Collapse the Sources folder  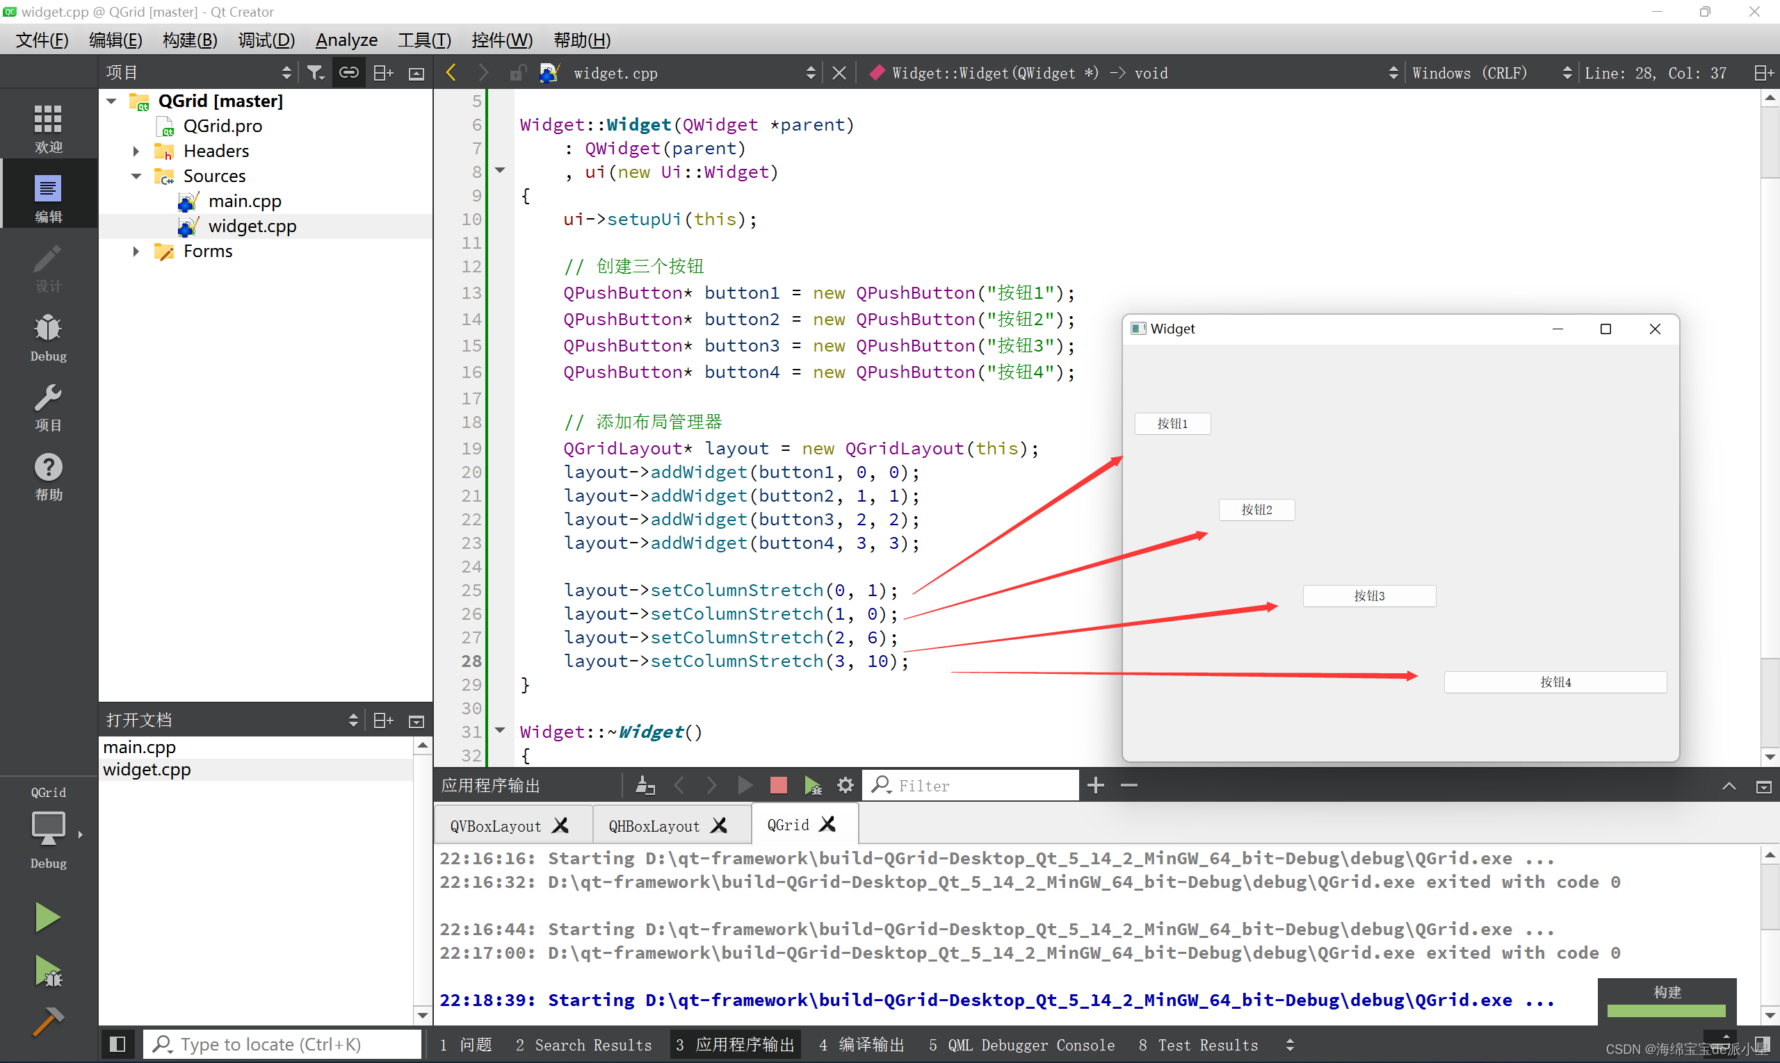pos(136,176)
